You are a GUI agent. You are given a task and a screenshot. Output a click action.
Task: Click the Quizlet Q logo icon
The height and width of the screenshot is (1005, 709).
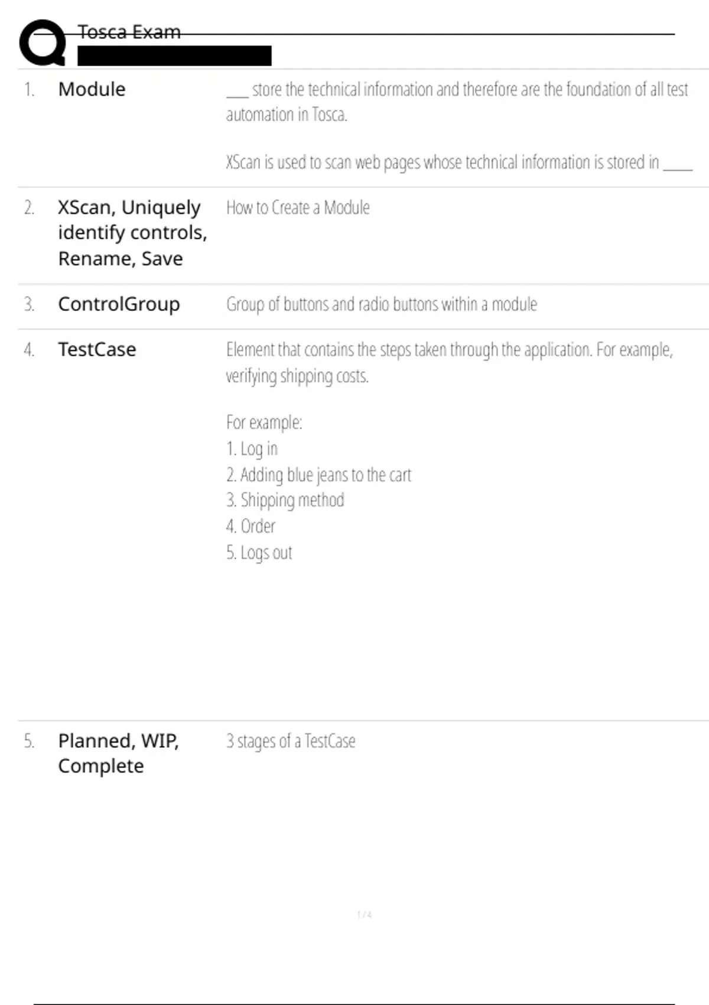43,43
